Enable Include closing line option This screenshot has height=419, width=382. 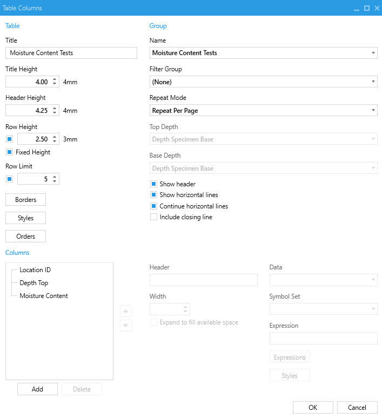153,217
